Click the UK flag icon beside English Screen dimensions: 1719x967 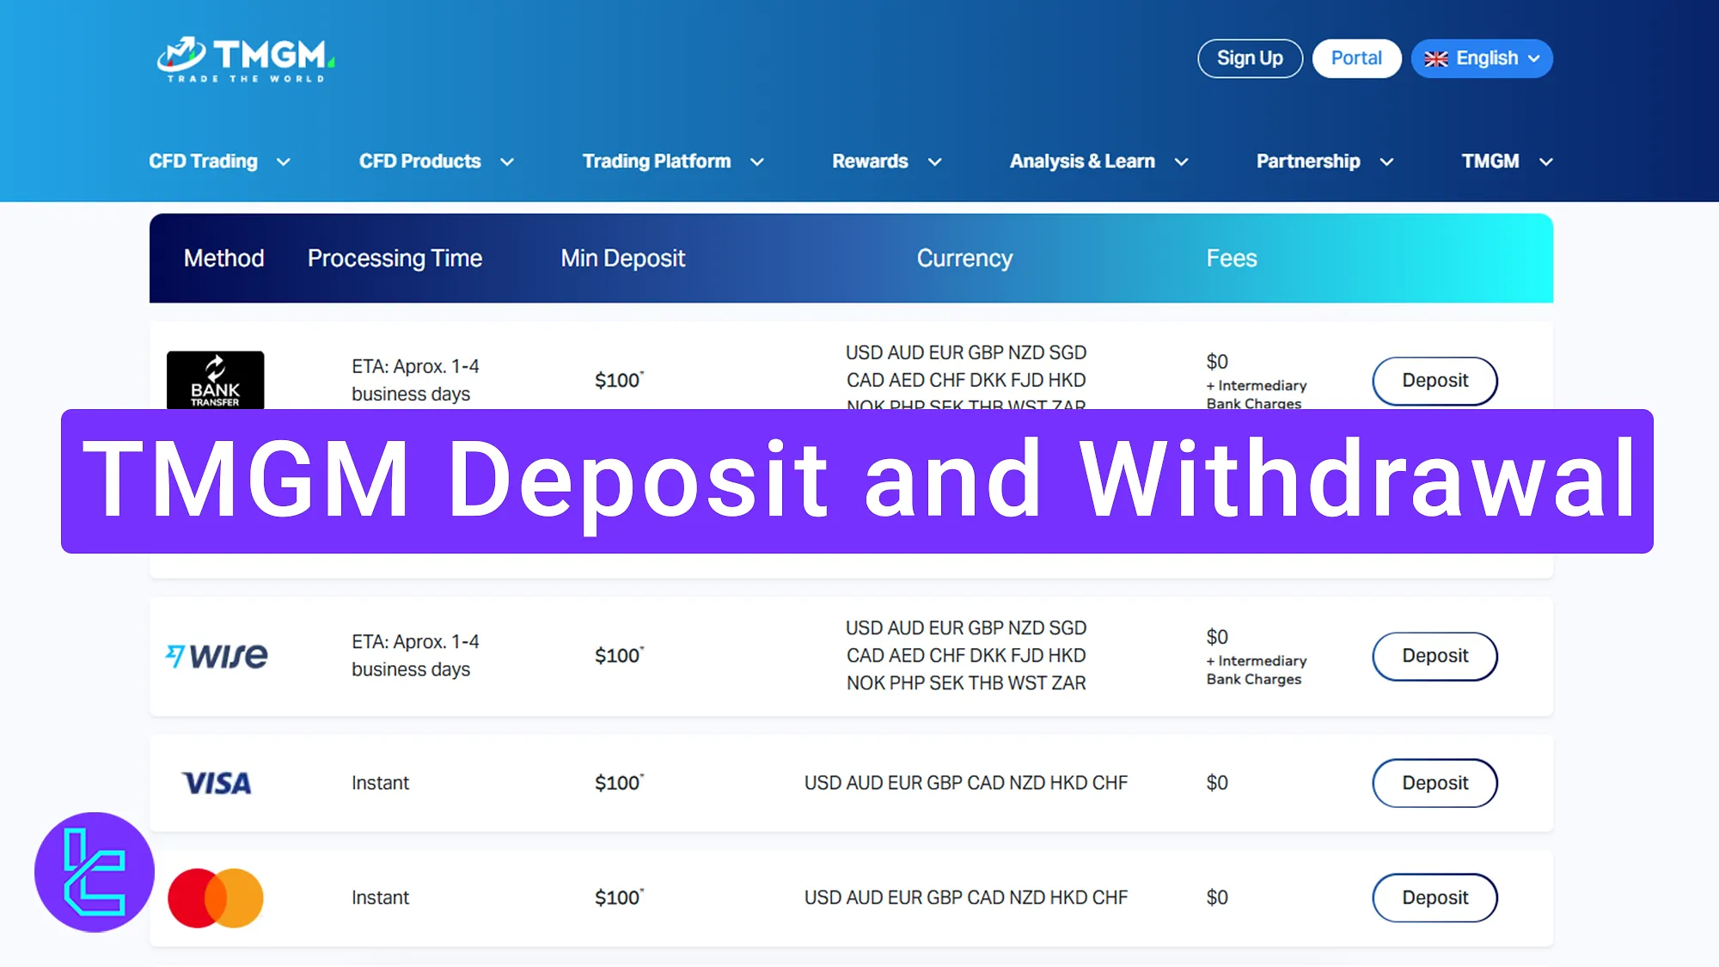1435,59
